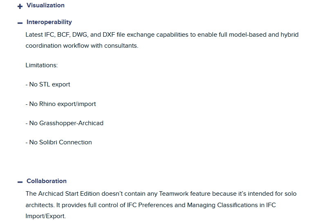Viewport: 336px width, 221px height.
Task: Click the "No Rhino export/import" line
Action: [x=60, y=104]
